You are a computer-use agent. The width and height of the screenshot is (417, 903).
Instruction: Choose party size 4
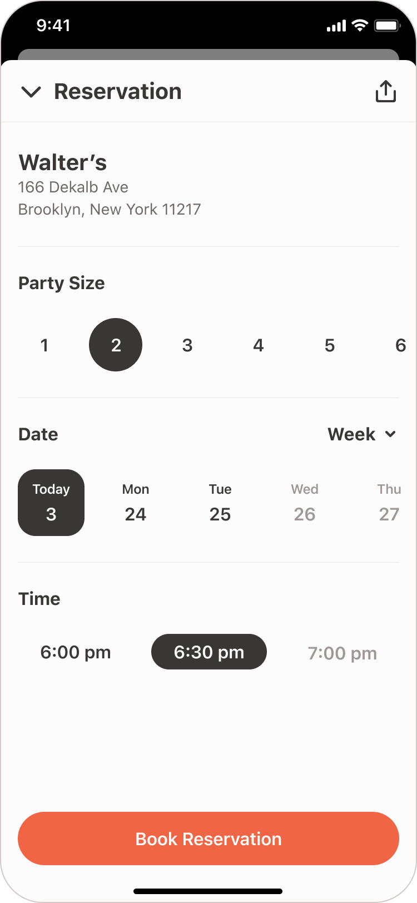tap(259, 345)
